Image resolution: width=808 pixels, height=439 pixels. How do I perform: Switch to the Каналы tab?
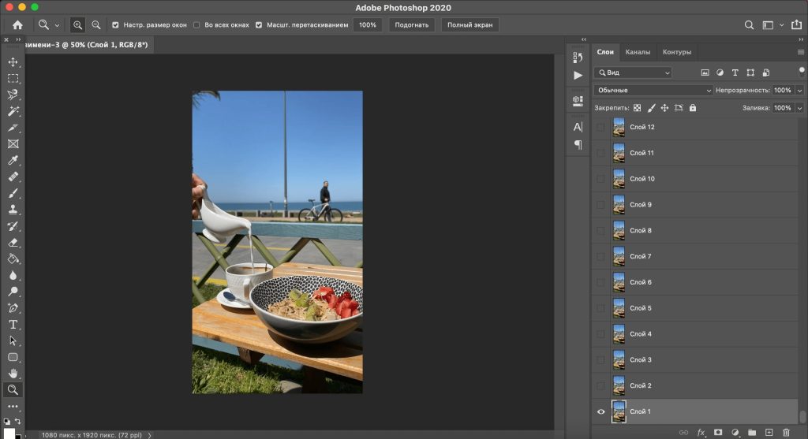pyautogui.click(x=638, y=52)
